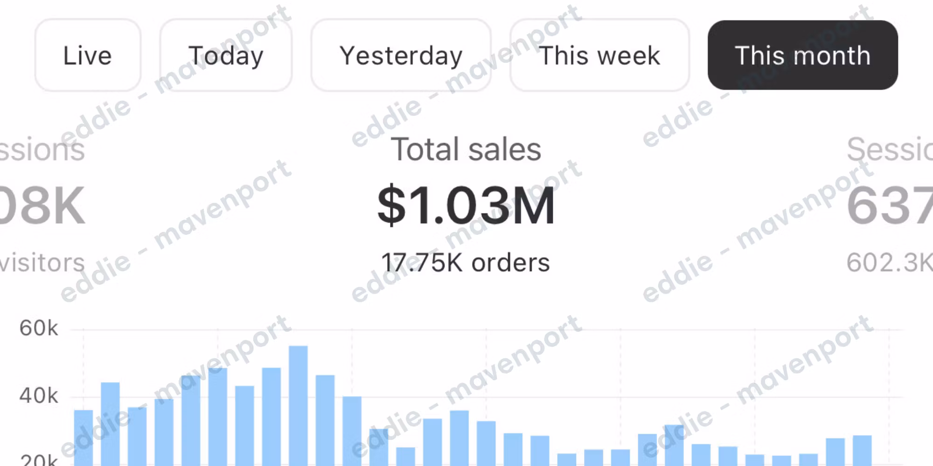Viewport: 933px width, 466px height.
Task: Click the rightmost bar in the chart
Action: coord(862,450)
